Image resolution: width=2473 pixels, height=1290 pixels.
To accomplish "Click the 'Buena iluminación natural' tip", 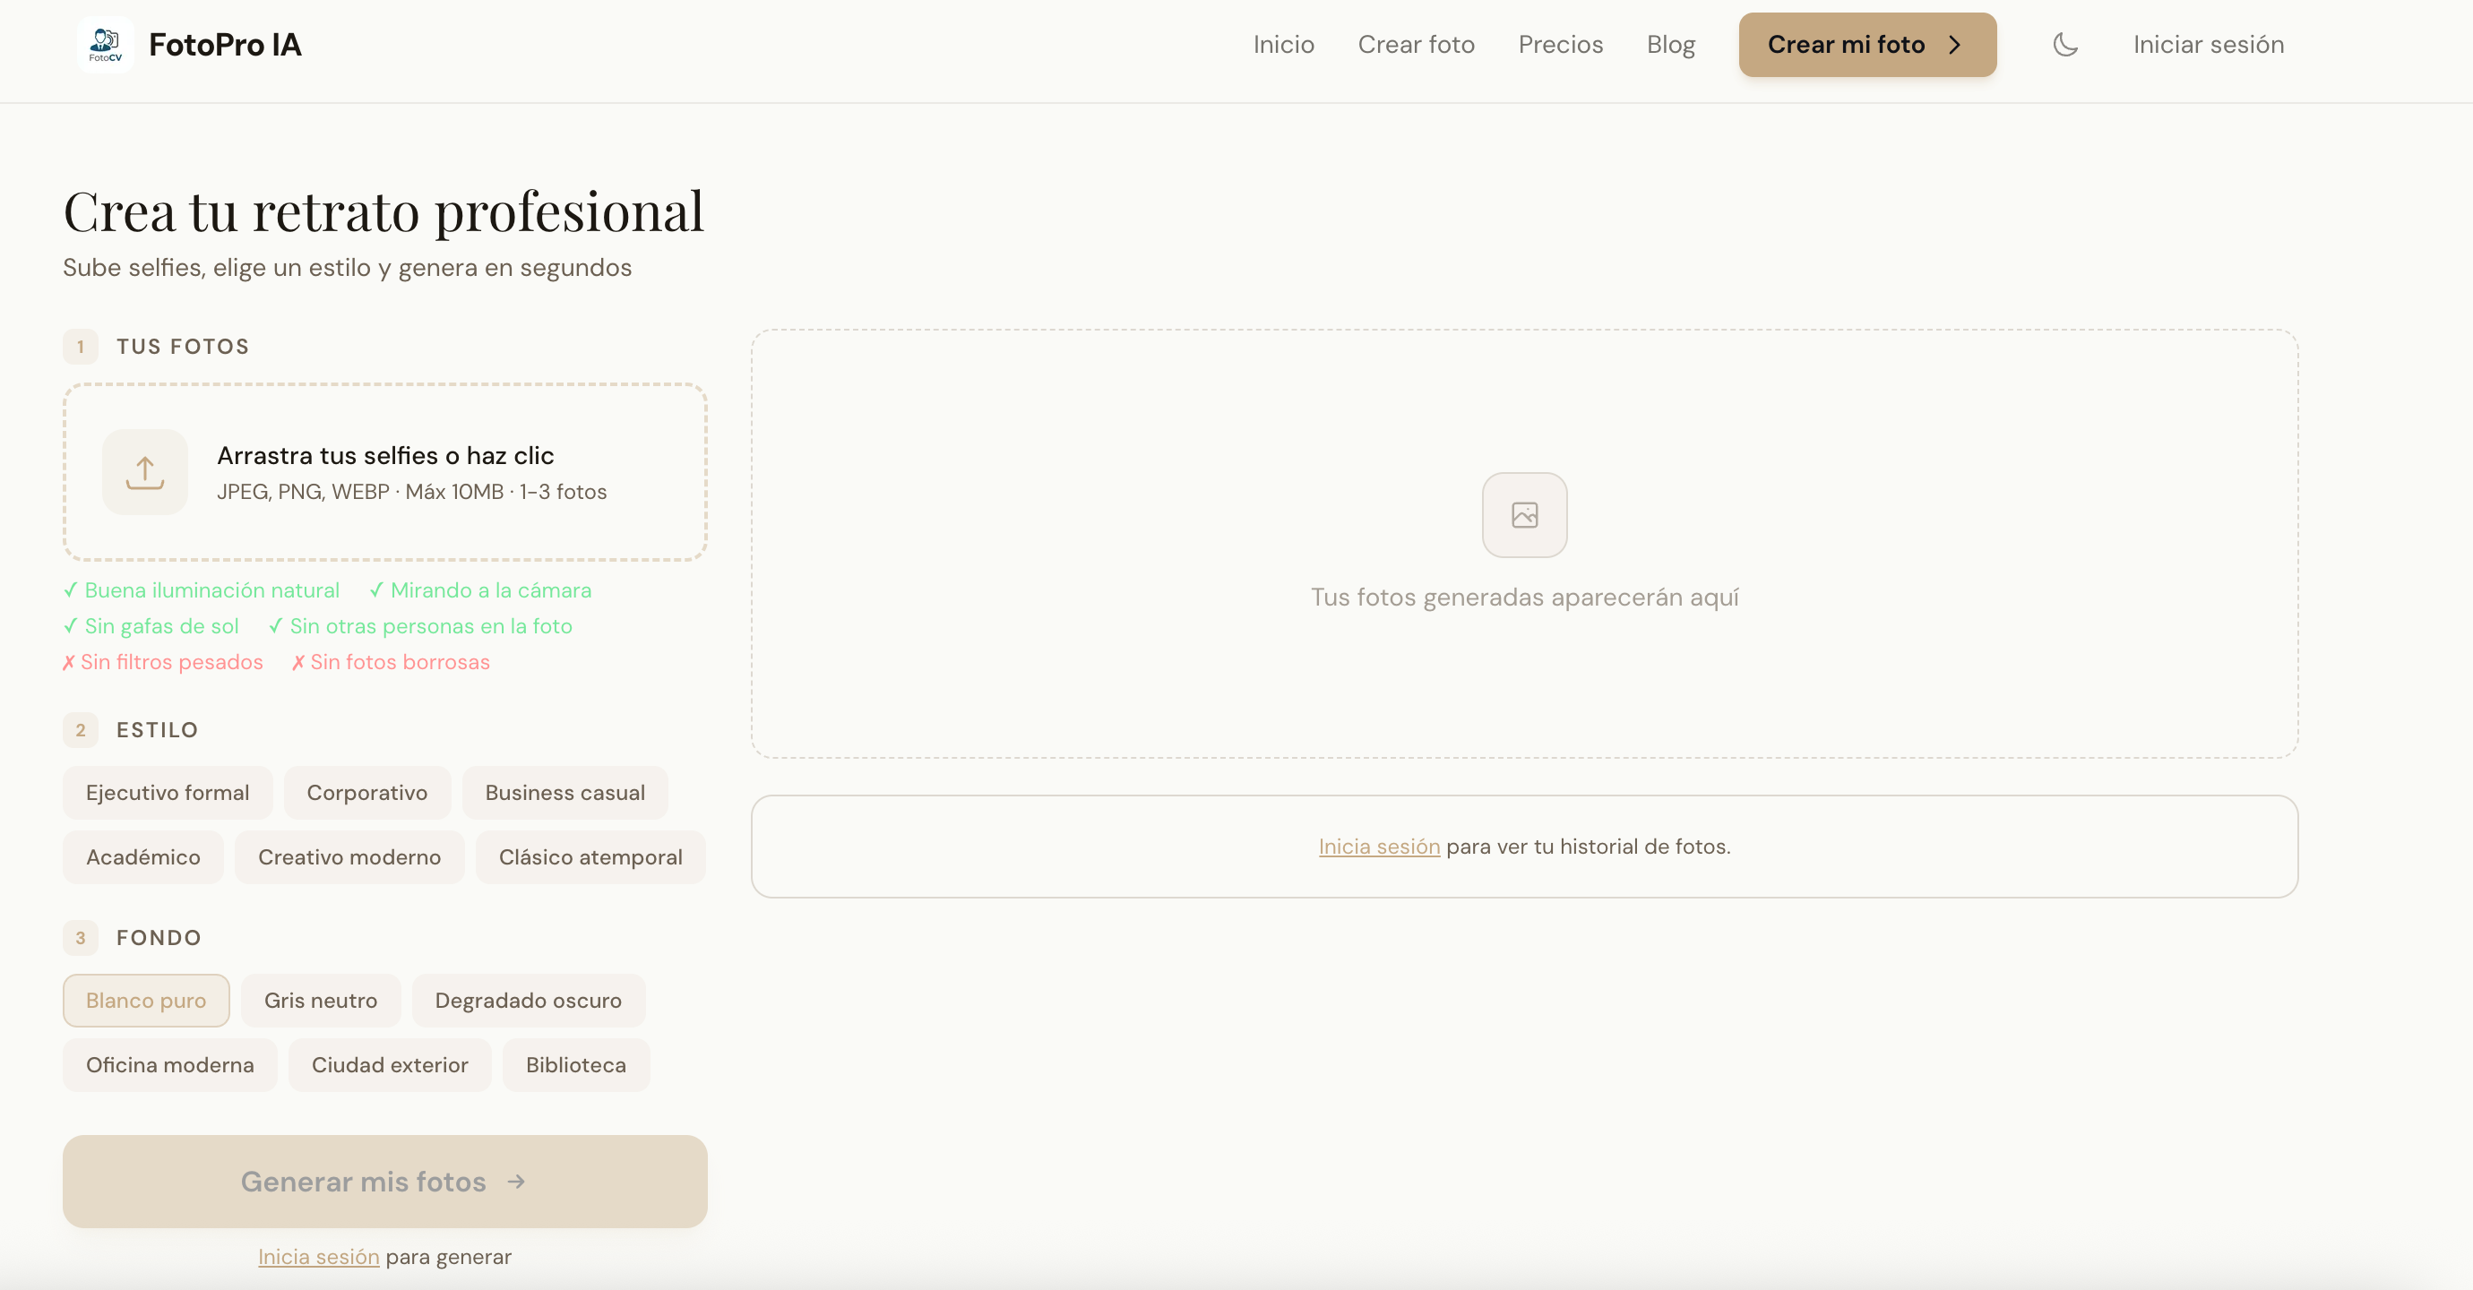I will [x=202, y=590].
